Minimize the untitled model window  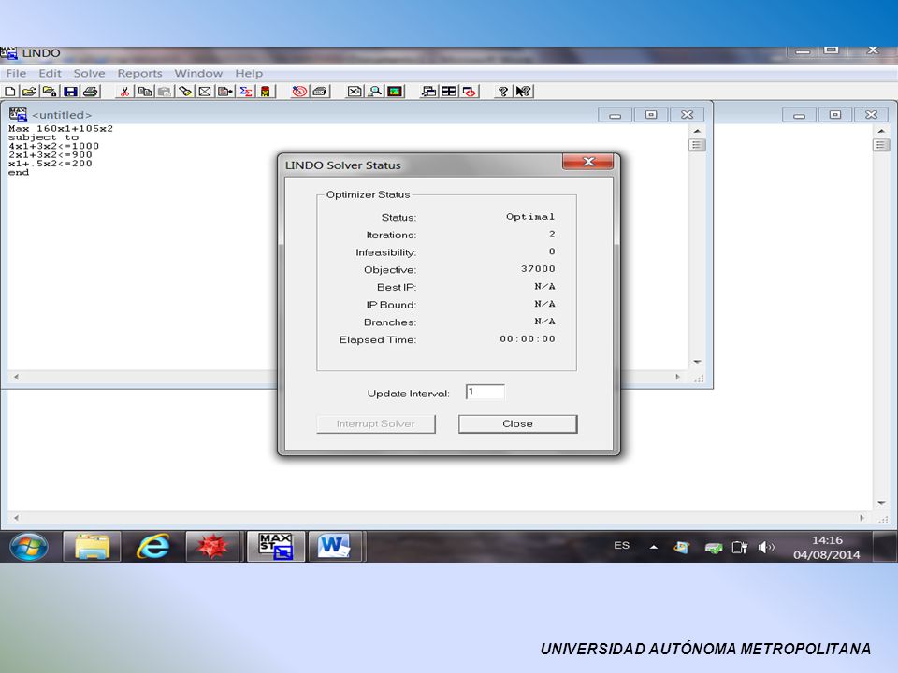click(x=615, y=115)
